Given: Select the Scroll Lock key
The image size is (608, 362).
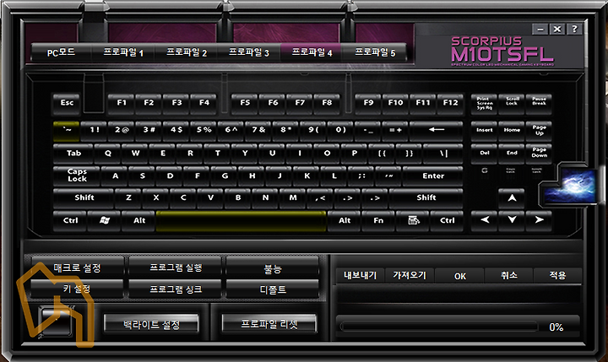Looking at the screenshot, I should pyautogui.click(x=512, y=104).
